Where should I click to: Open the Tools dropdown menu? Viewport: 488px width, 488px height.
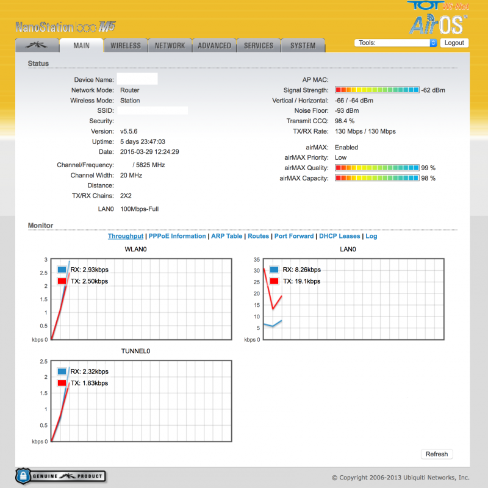tap(396, 43)
